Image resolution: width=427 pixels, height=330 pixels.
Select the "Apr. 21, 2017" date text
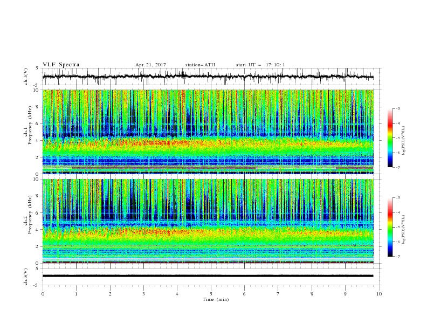[150, 65]
